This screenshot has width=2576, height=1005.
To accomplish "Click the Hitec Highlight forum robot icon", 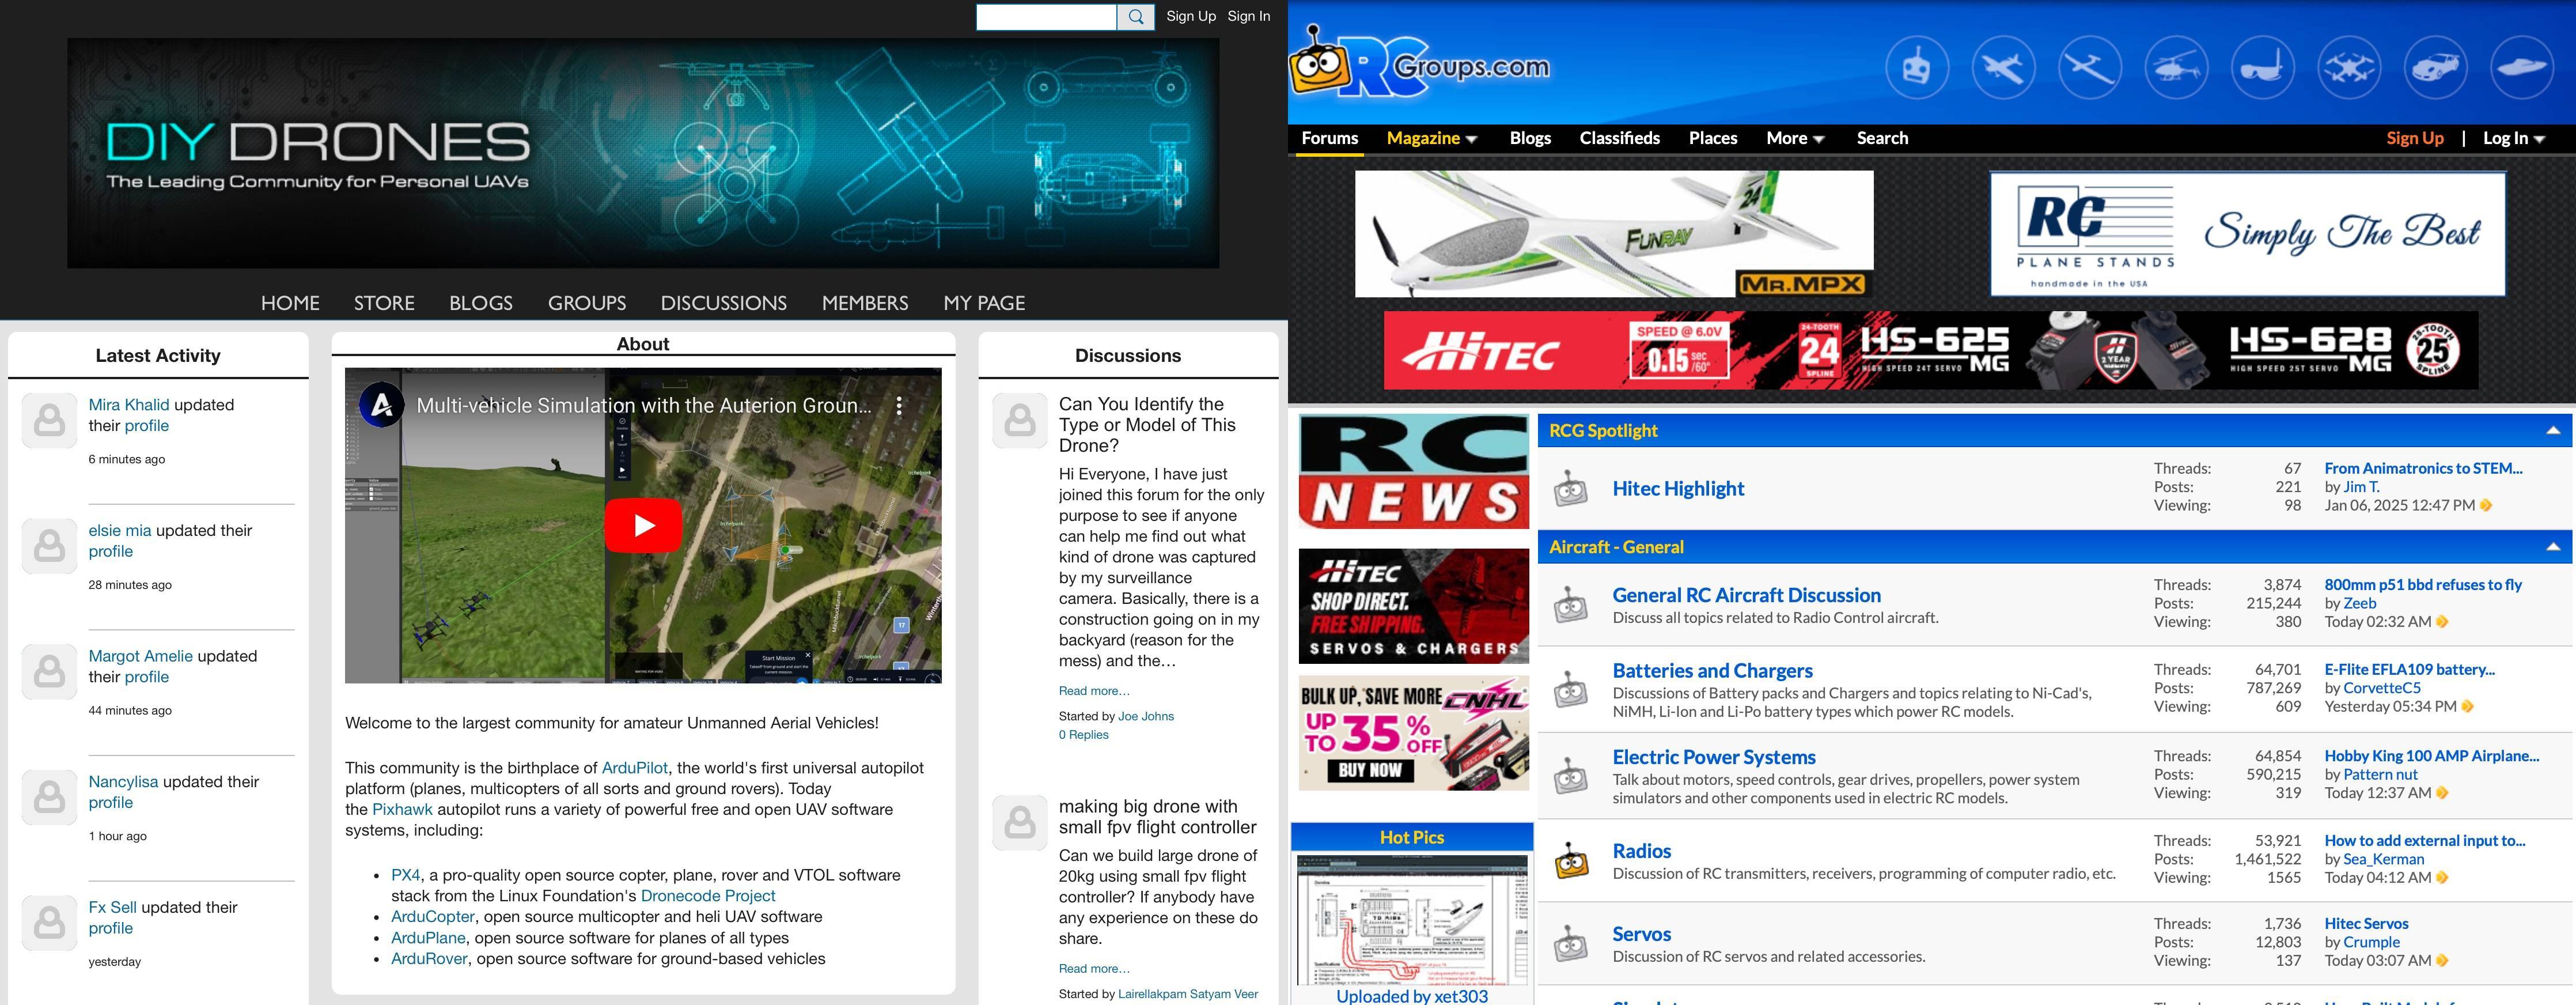I will (1571, 488).
